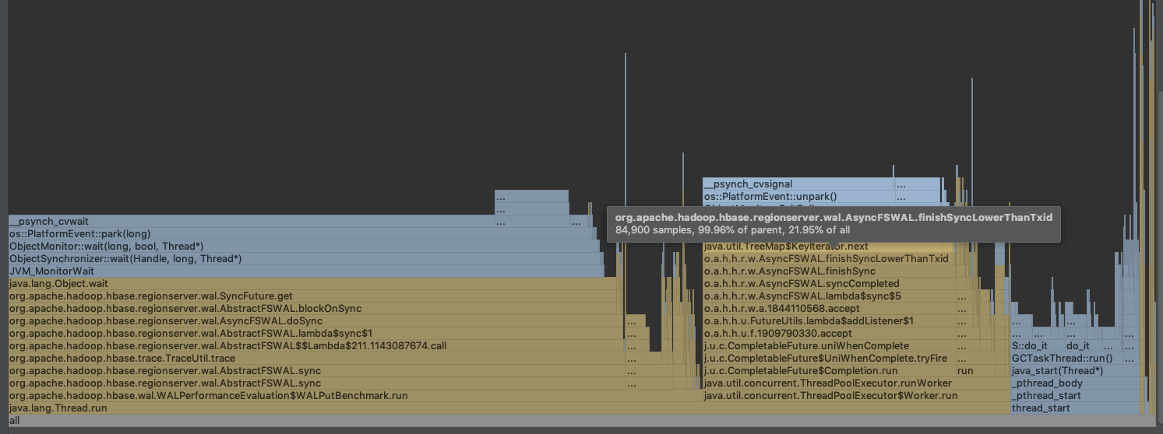
Task: Select ObjectMonitor::wait(long, bool, Thread*) frame
Action: [304, 247]
